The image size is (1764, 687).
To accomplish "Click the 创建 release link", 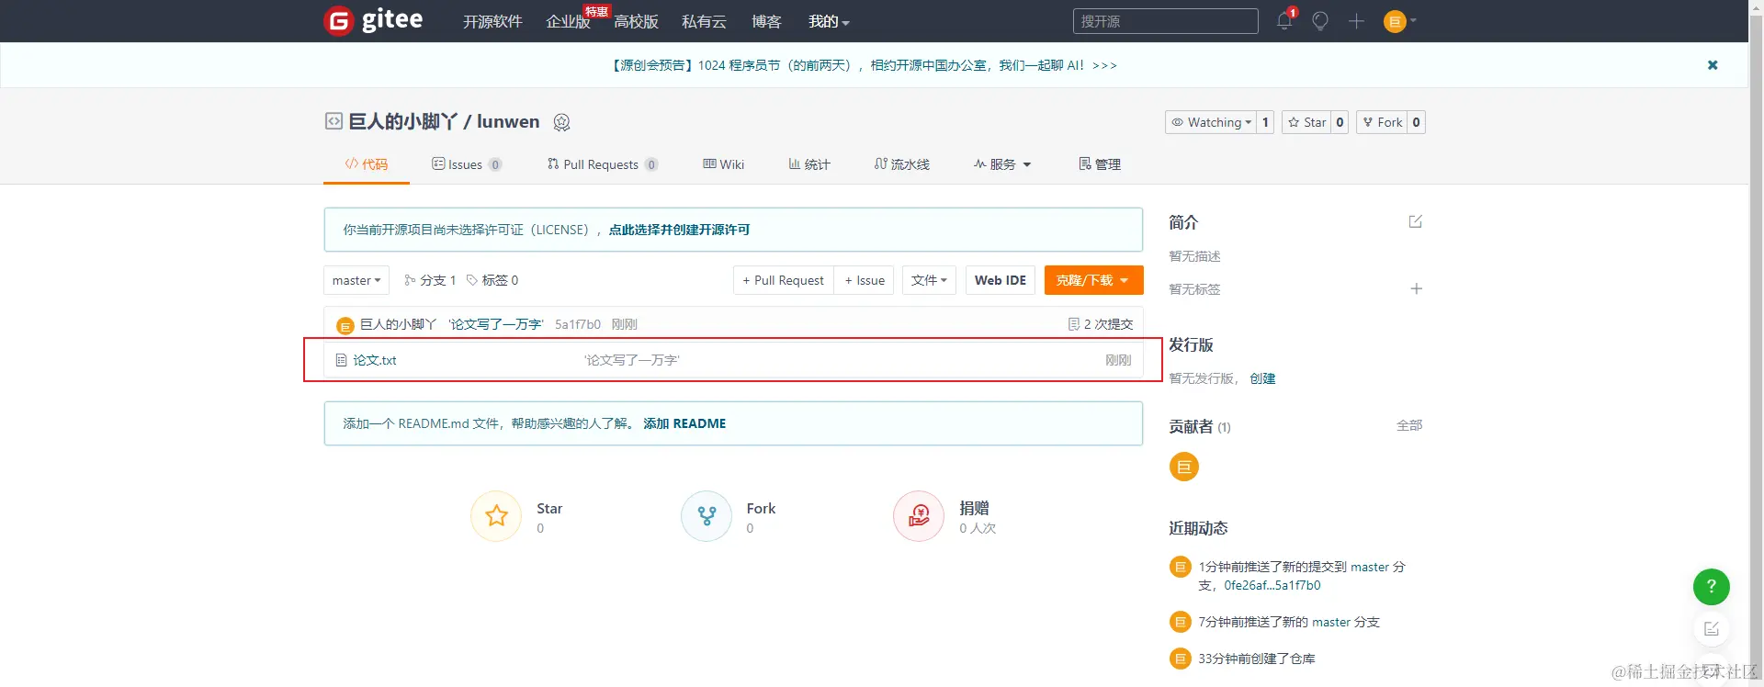I will (1262, 378).
